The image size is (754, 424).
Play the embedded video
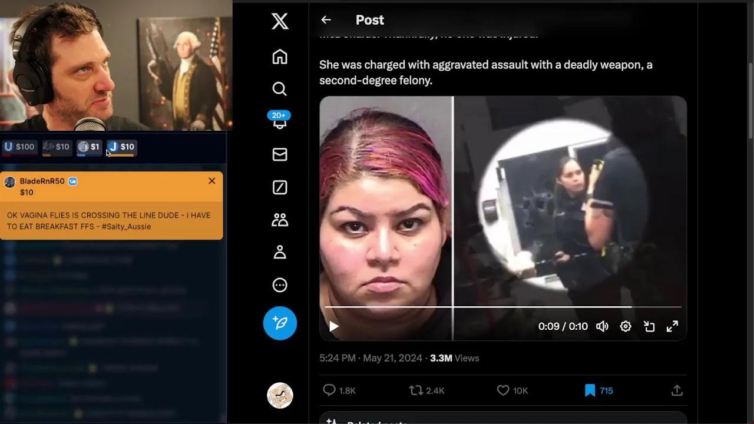pos(333,326)
